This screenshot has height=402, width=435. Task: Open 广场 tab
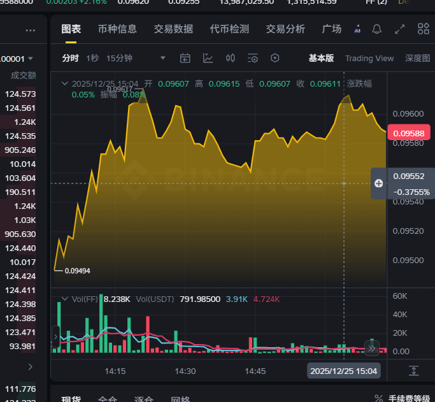332,29
